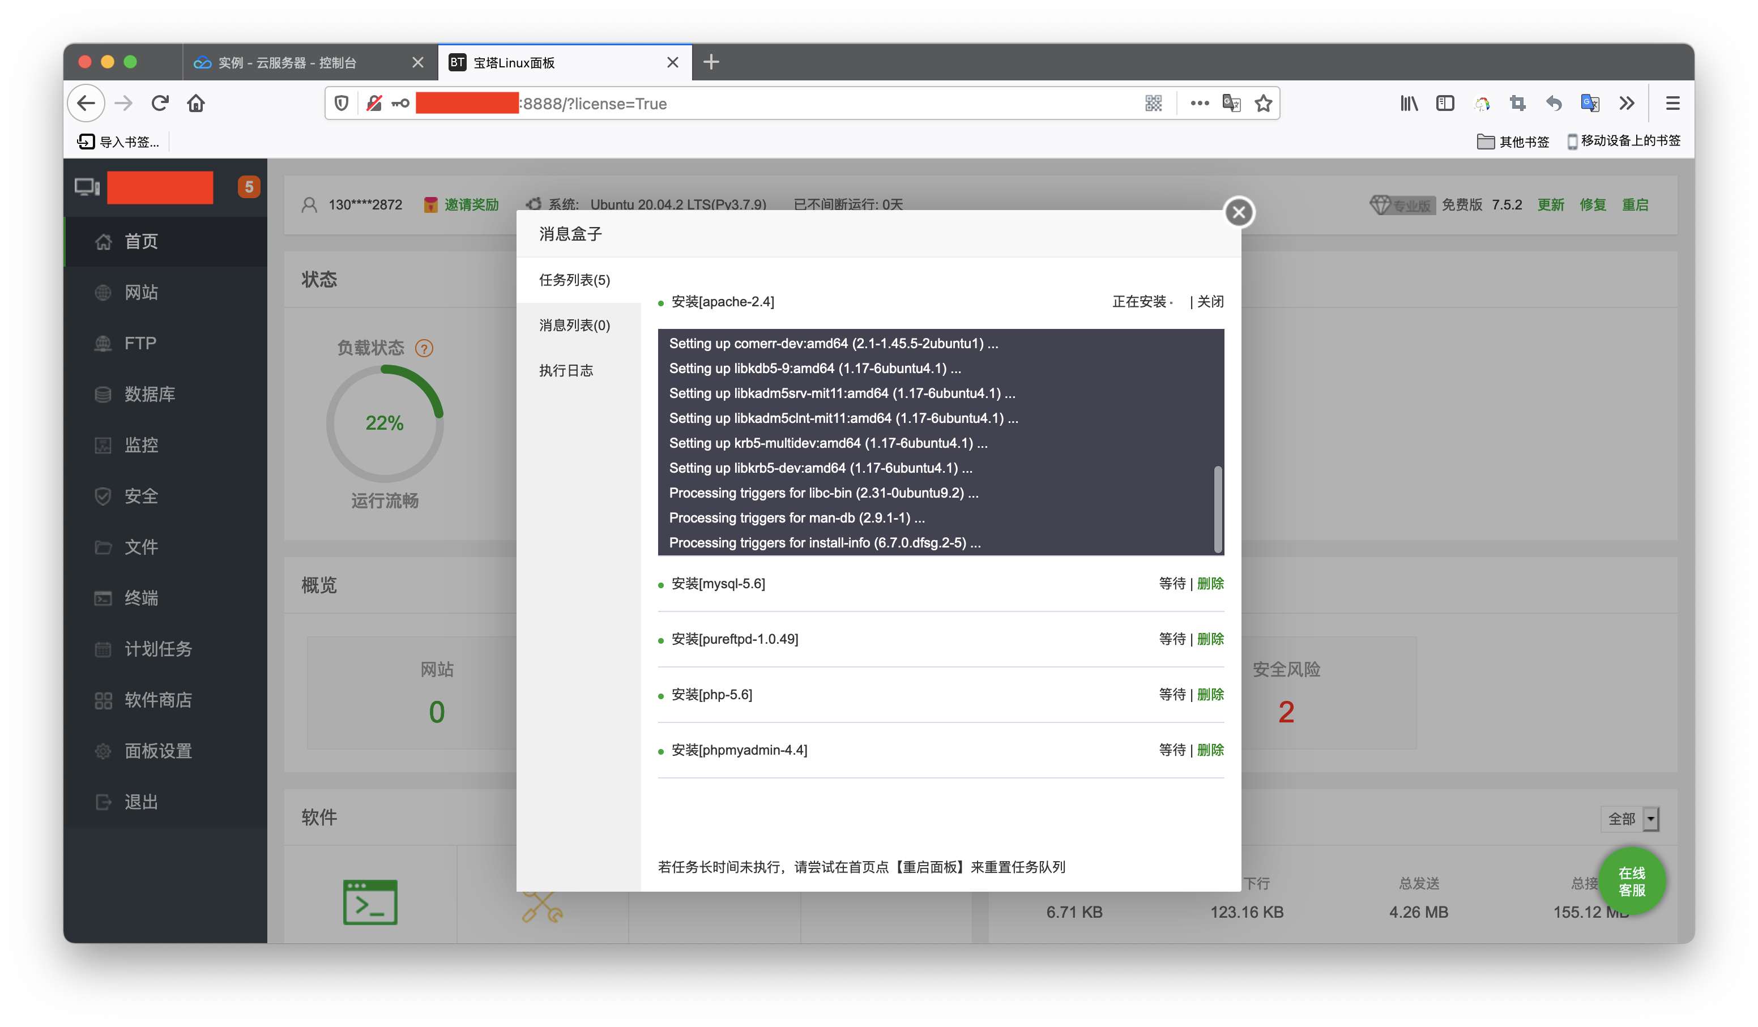Open the 监控 monitoring panel

(142, 445)
